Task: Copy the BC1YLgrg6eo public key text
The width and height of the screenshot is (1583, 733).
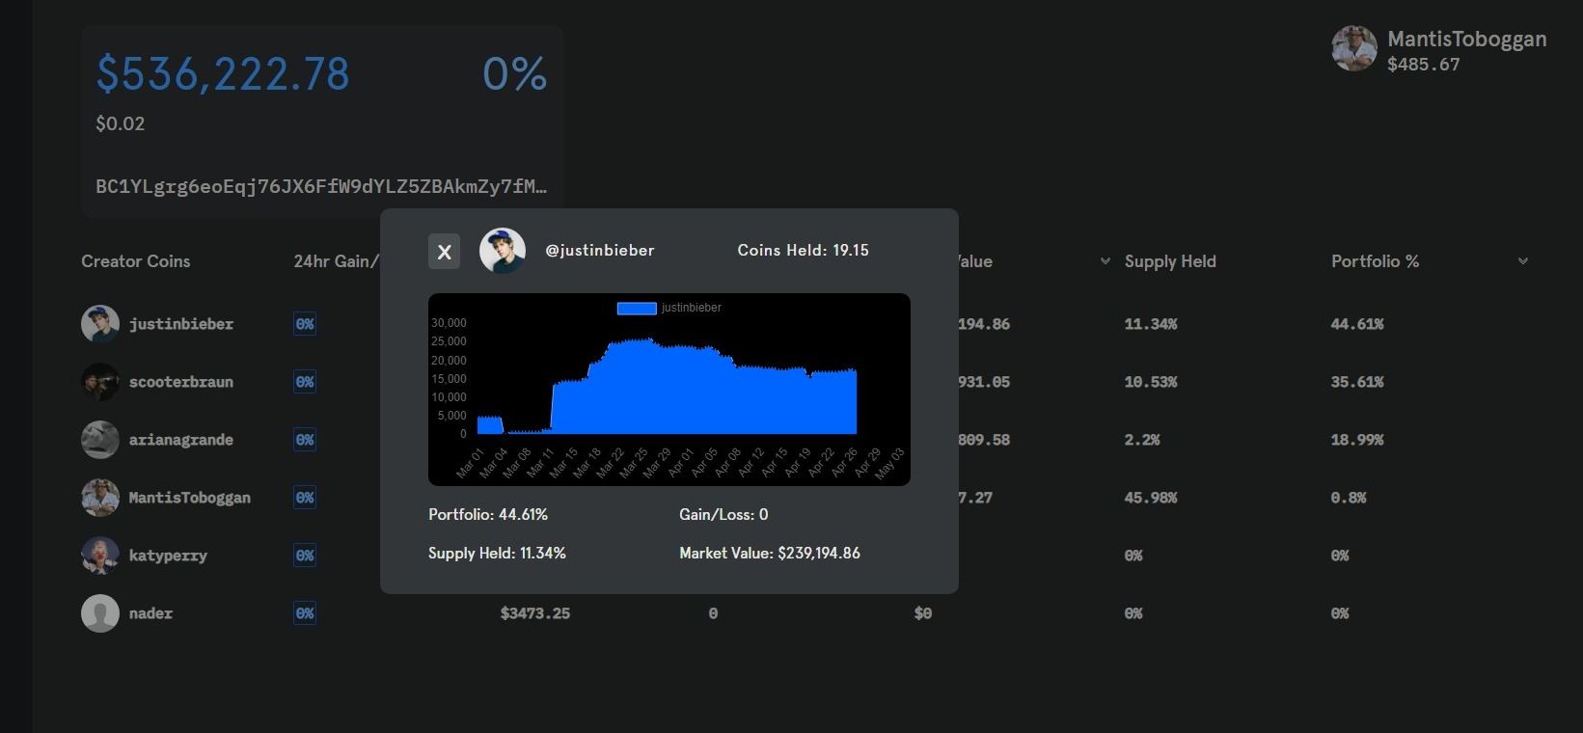Action: (321, 186)
